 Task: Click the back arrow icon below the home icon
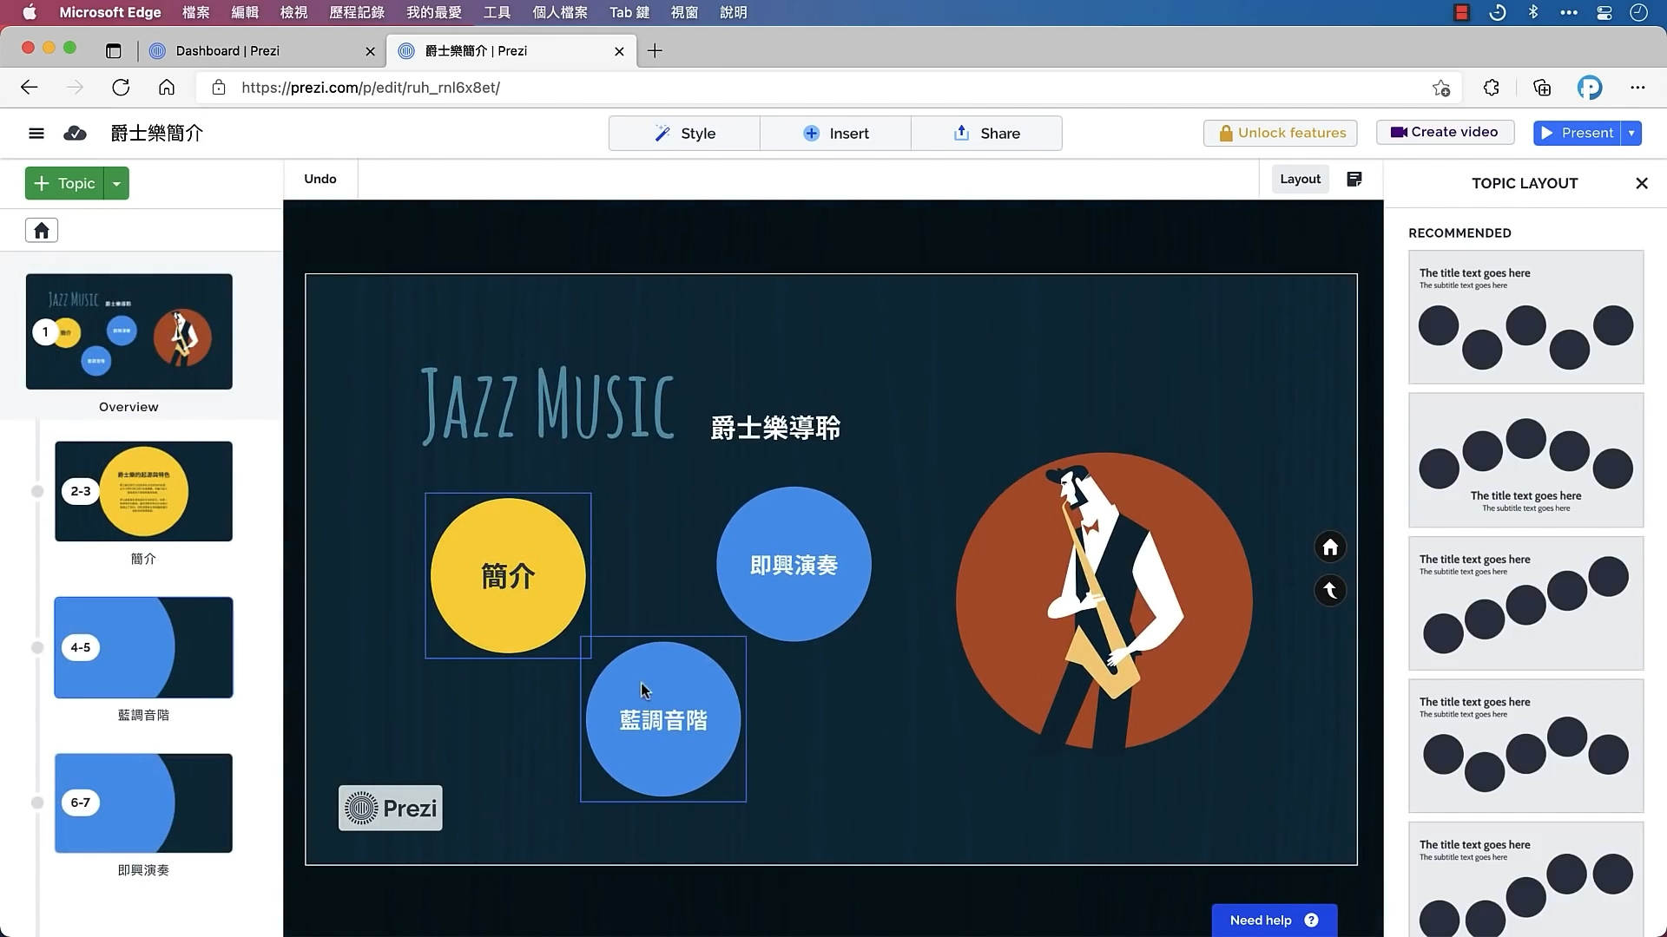coord(1330,590)
